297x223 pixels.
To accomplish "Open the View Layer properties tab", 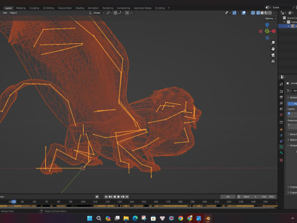I will coord(281,103).
